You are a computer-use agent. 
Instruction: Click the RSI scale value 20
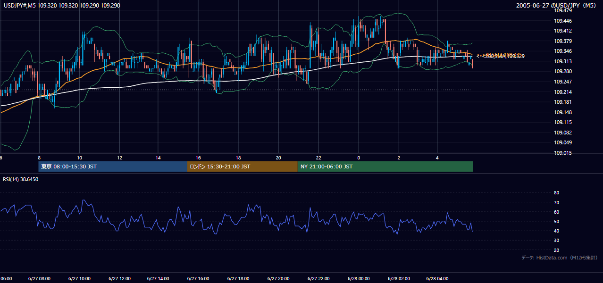pyautogui.click(x=556, y=250)
